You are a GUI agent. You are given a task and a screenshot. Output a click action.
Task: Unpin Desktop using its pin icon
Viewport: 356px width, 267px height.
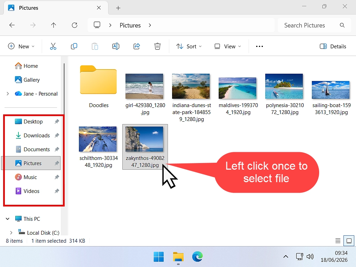click(57, 121)
